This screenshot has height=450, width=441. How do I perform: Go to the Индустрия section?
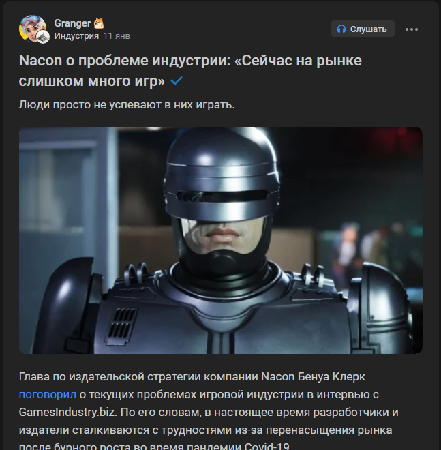tap(76, 36)
